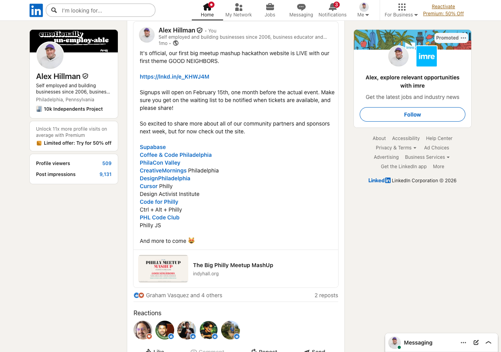This screenshot has height=352, width=501.
Task: Click the compose new message icon
Action: tap(476, 343)
